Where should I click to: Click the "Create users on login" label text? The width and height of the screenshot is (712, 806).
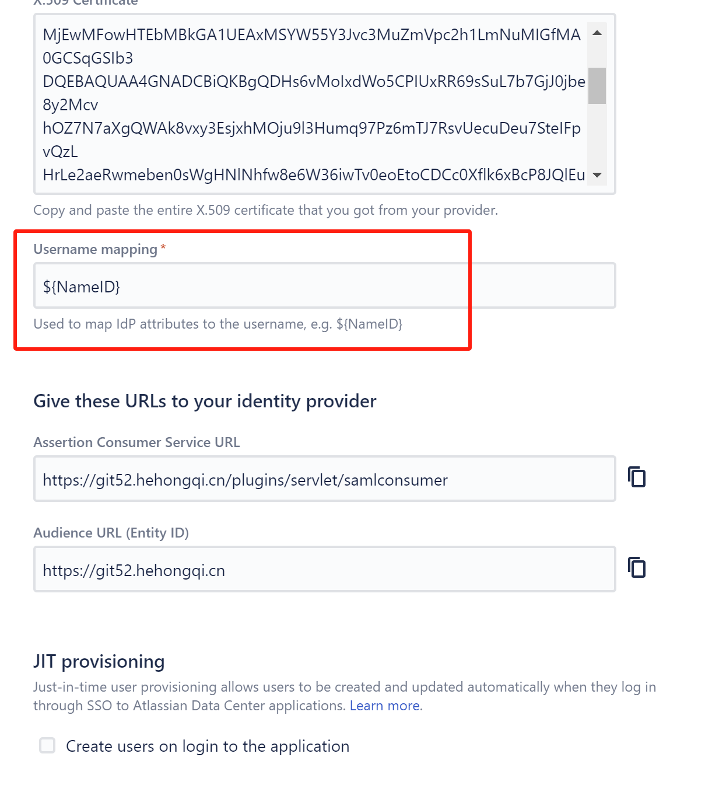click(x=208, y=746)
